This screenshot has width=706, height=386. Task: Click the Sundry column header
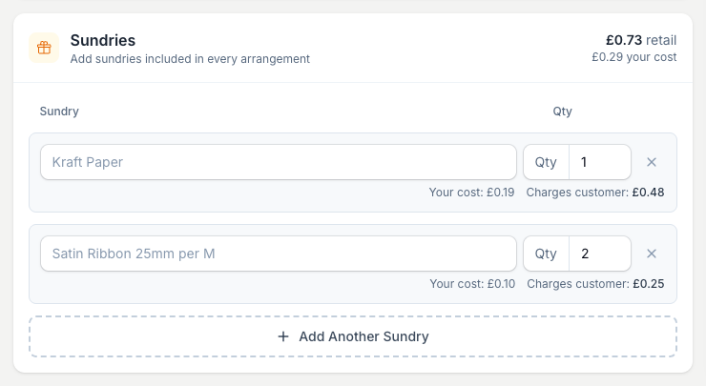(x=59, y=112)
